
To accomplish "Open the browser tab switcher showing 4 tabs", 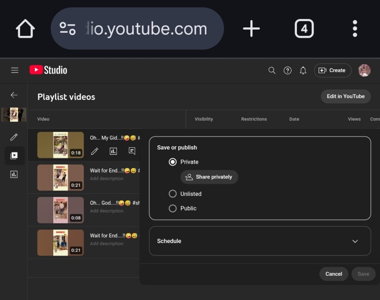I will pos(304,28).
